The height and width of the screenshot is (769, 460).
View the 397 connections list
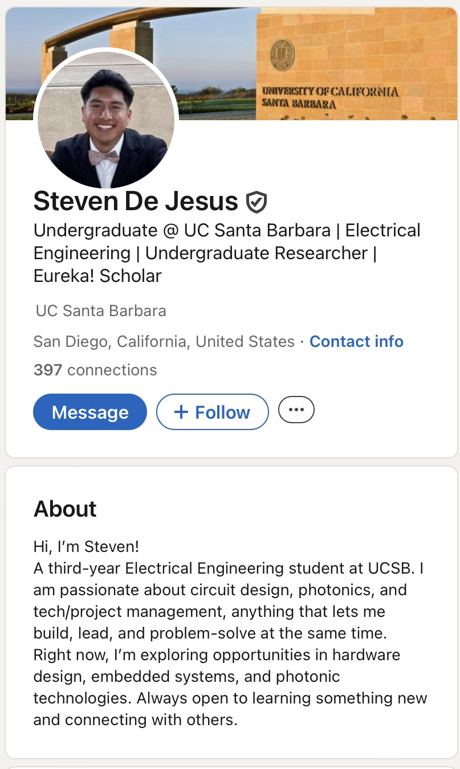point(95,370)
